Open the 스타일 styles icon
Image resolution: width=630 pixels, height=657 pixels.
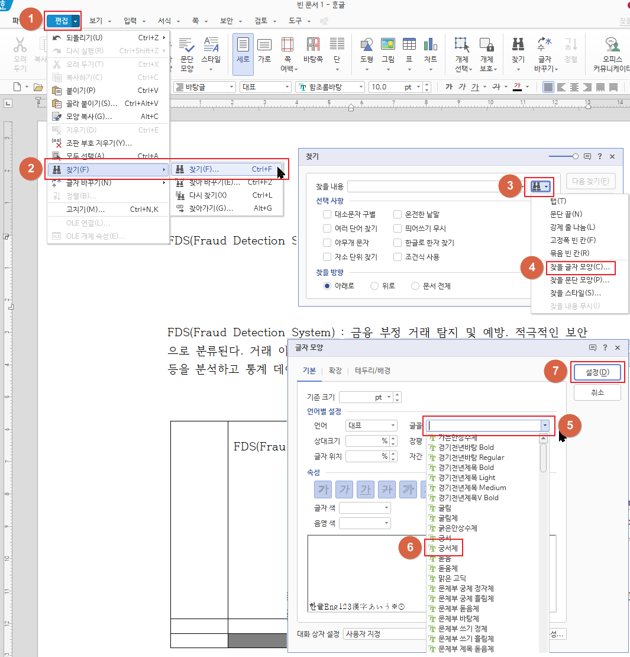(x=211, y=54)
